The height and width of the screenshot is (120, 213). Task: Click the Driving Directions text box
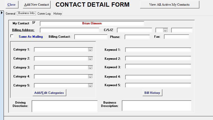pyautogui.click(x=64, y=106)
